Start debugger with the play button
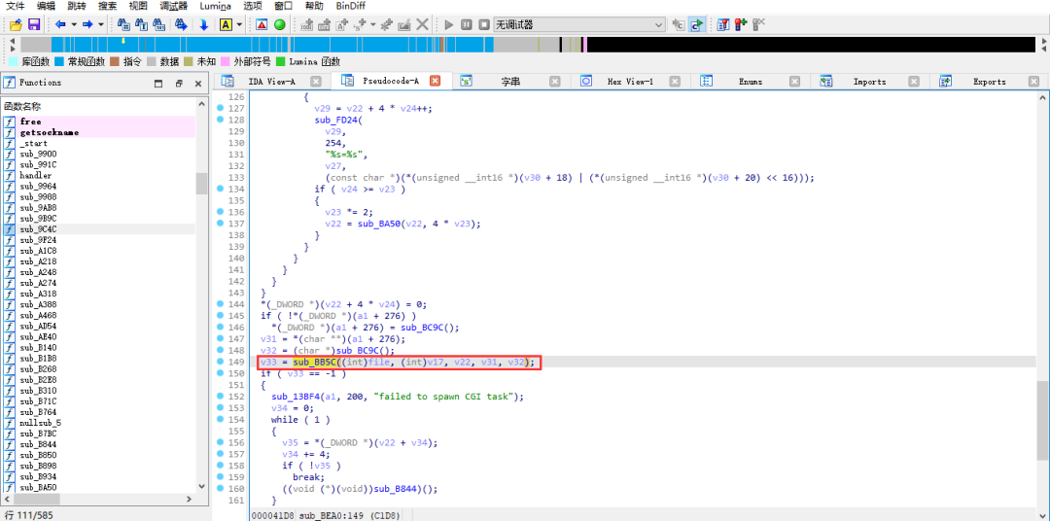This screenshot has width=1050, height=521. tap(448, 24)
